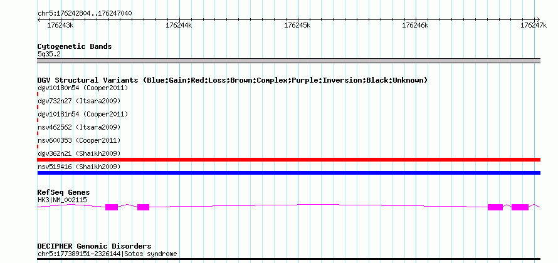Open variant nsv462562 (Itsara2009)
Screen dimensions: 558x263
coord(79,127)
